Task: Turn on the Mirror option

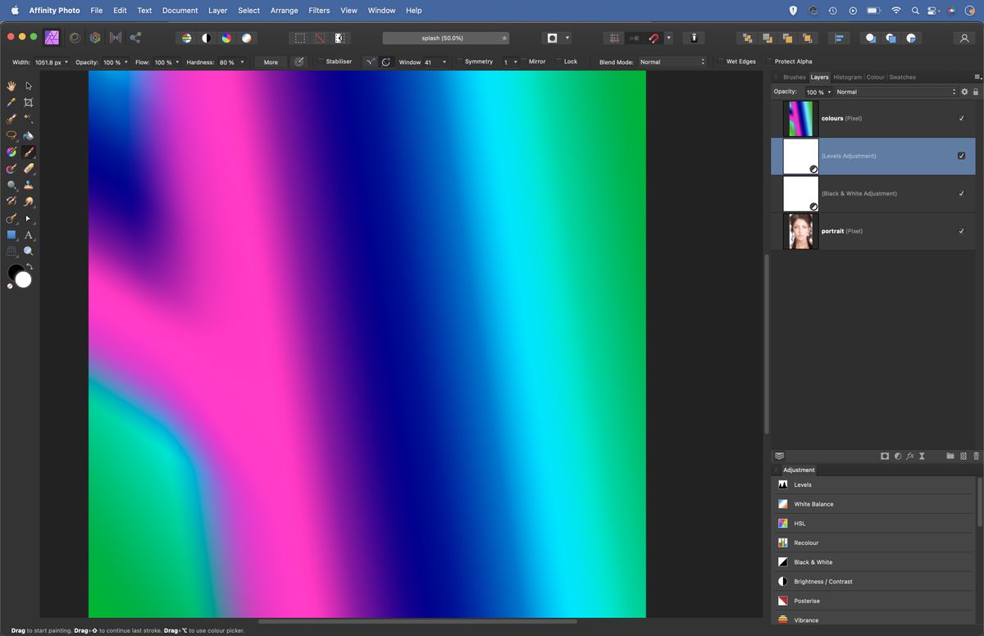Action: click(525, 61)
